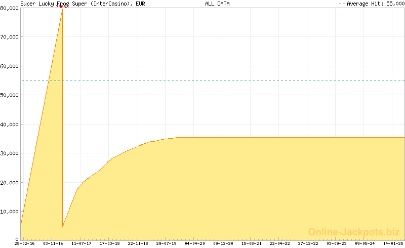Click the 80,000 y-axis label
This screenshot has height=248, width=405.
pos(10,8)
